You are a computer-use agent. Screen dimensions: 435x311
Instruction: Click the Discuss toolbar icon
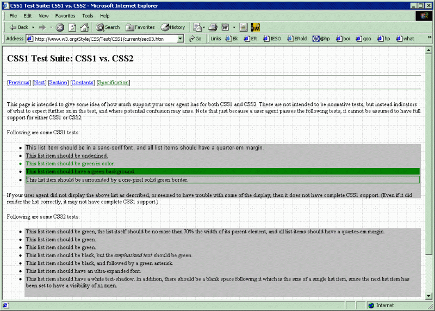coord(243,27)
